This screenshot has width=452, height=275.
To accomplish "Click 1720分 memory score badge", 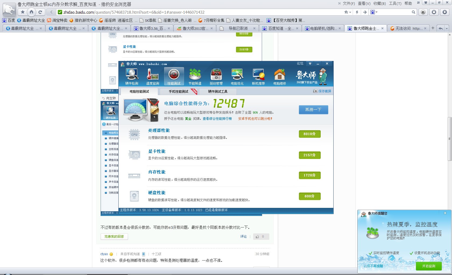I will click(x=310, y=175).
